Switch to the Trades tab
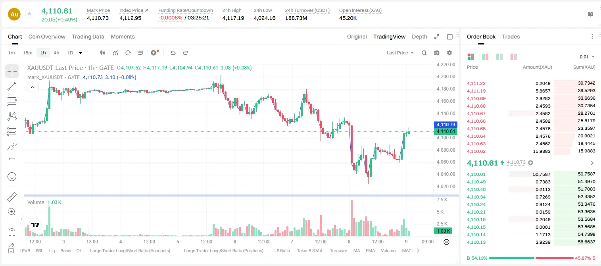Image resolution: width=601 pixels, height=266 pixels. click(511, 37)
